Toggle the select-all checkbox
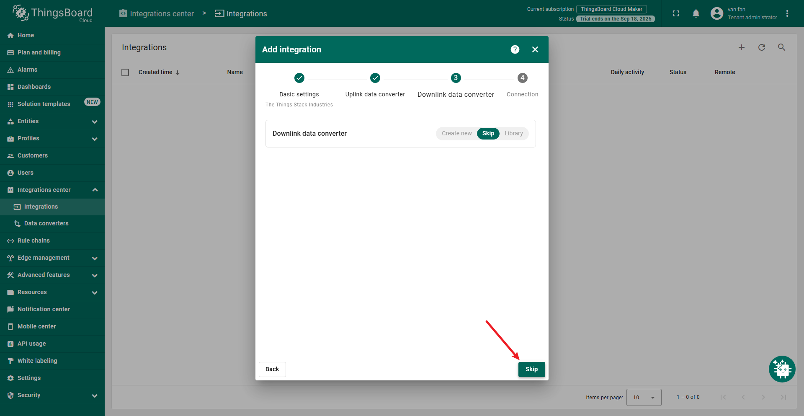The height and width of the screenshot is (416, 804). (125, 72)
